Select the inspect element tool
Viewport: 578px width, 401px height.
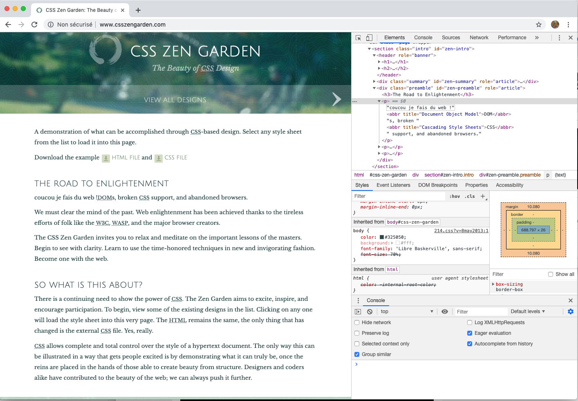(x=358, y=37)
